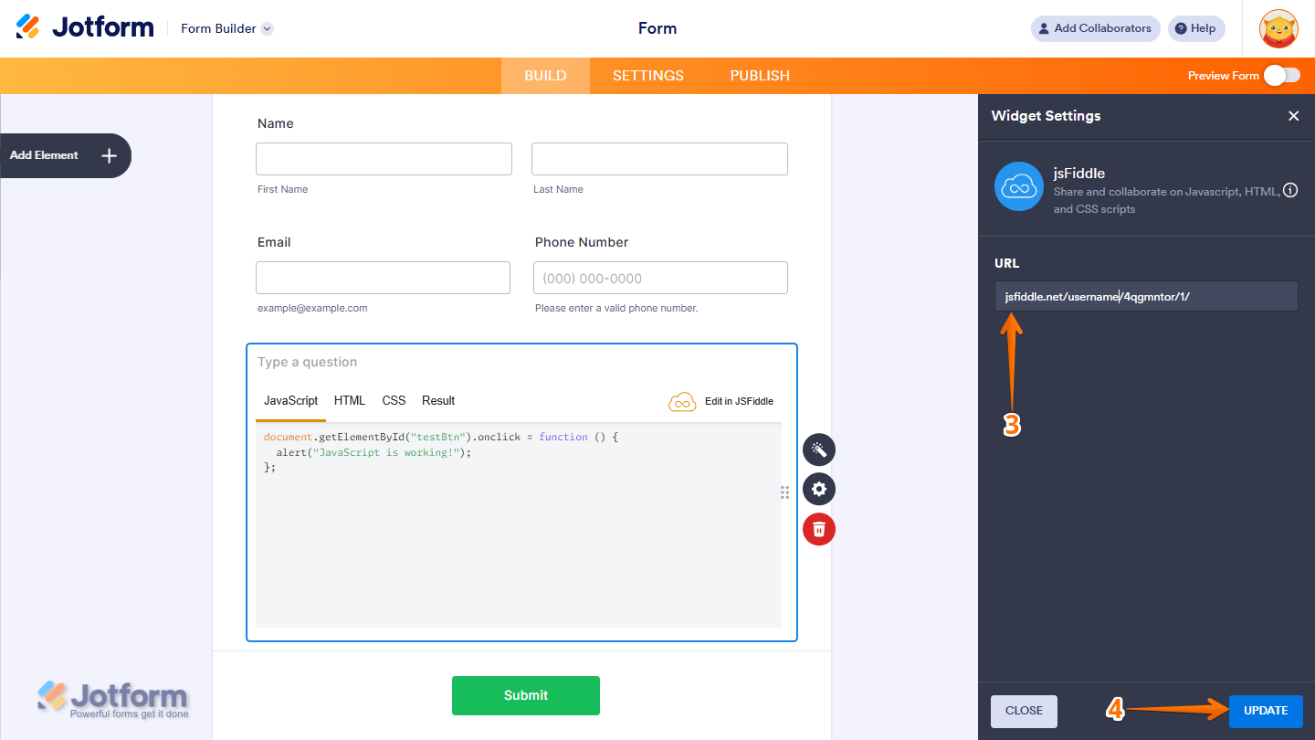
Task: Click the Add Element plus control
Action: coord(109,155)
